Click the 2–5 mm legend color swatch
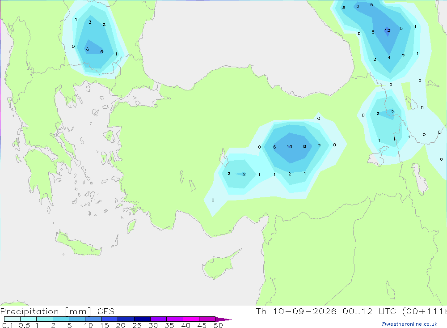The height and width of the screenshot is (328, 447). click(61, 319)
